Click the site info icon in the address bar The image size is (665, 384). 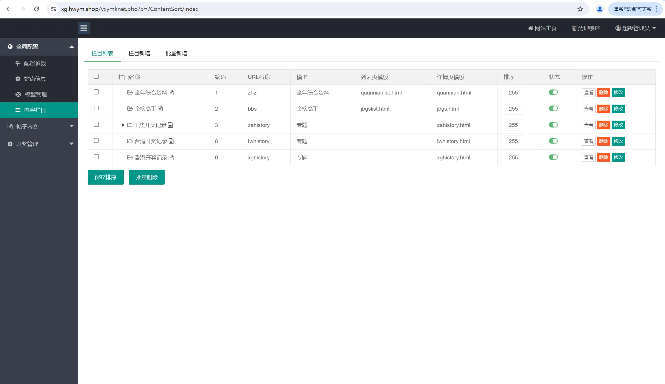click(x=53, y=9)
